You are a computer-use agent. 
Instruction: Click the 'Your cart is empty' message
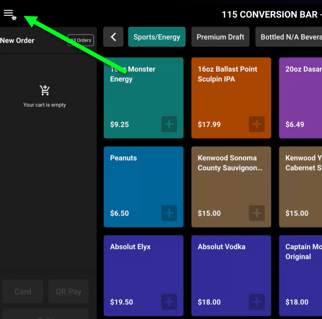tap(45, 105)
